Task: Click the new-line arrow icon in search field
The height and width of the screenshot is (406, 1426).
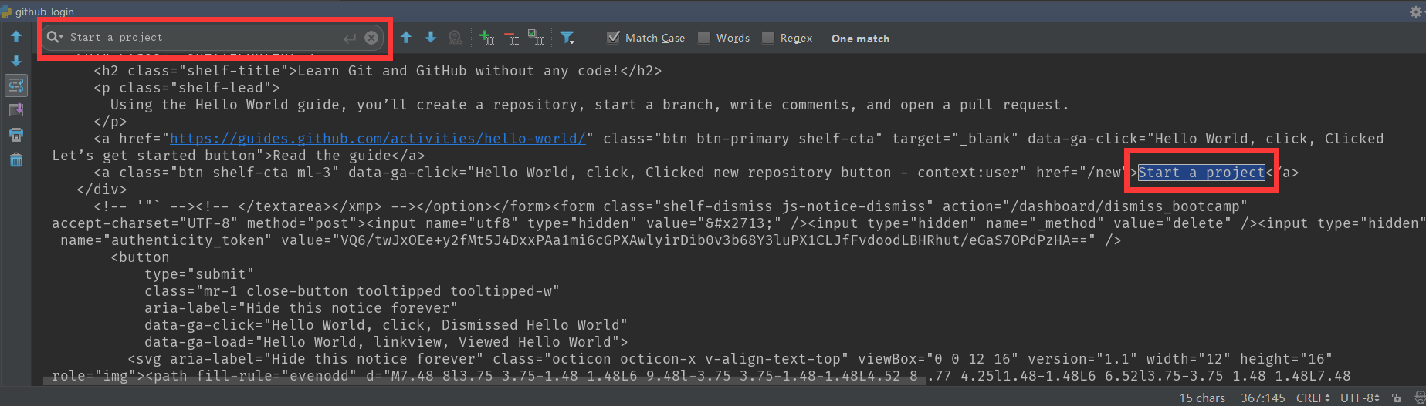Action: (x=351, y=37)
